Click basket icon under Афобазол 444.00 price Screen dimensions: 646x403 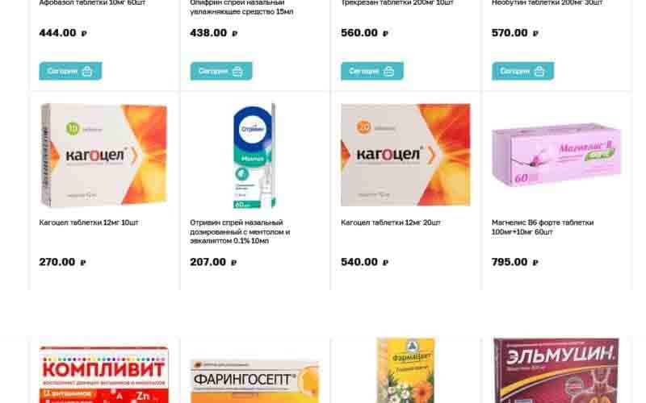[87, 71]
